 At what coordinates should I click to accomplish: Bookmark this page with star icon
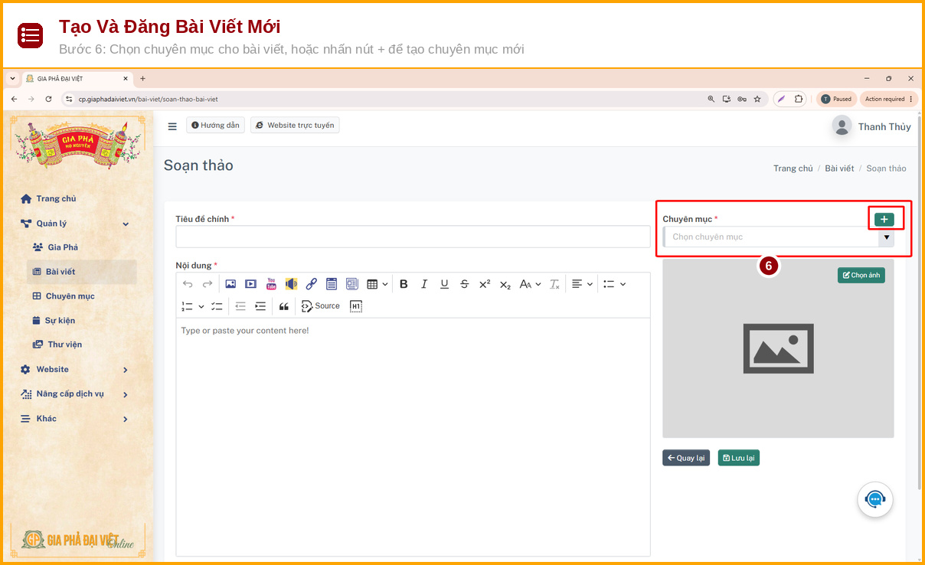click(x=757, y=99)
